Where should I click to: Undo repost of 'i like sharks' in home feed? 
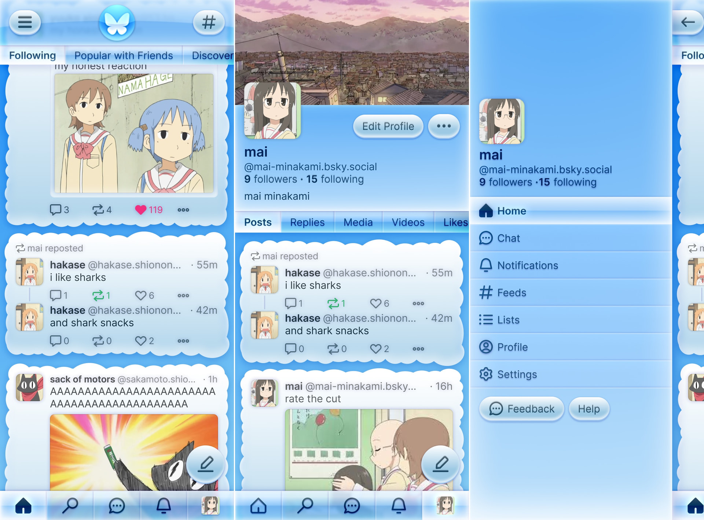pyautogui.click(x=101, y=295)
